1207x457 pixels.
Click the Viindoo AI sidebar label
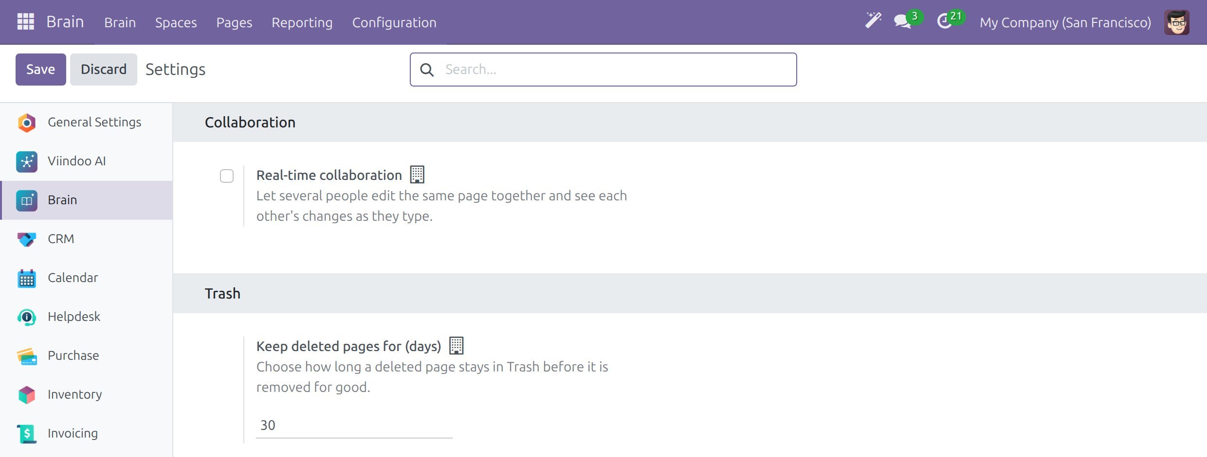pyautogui.click(x=77, y=161)
